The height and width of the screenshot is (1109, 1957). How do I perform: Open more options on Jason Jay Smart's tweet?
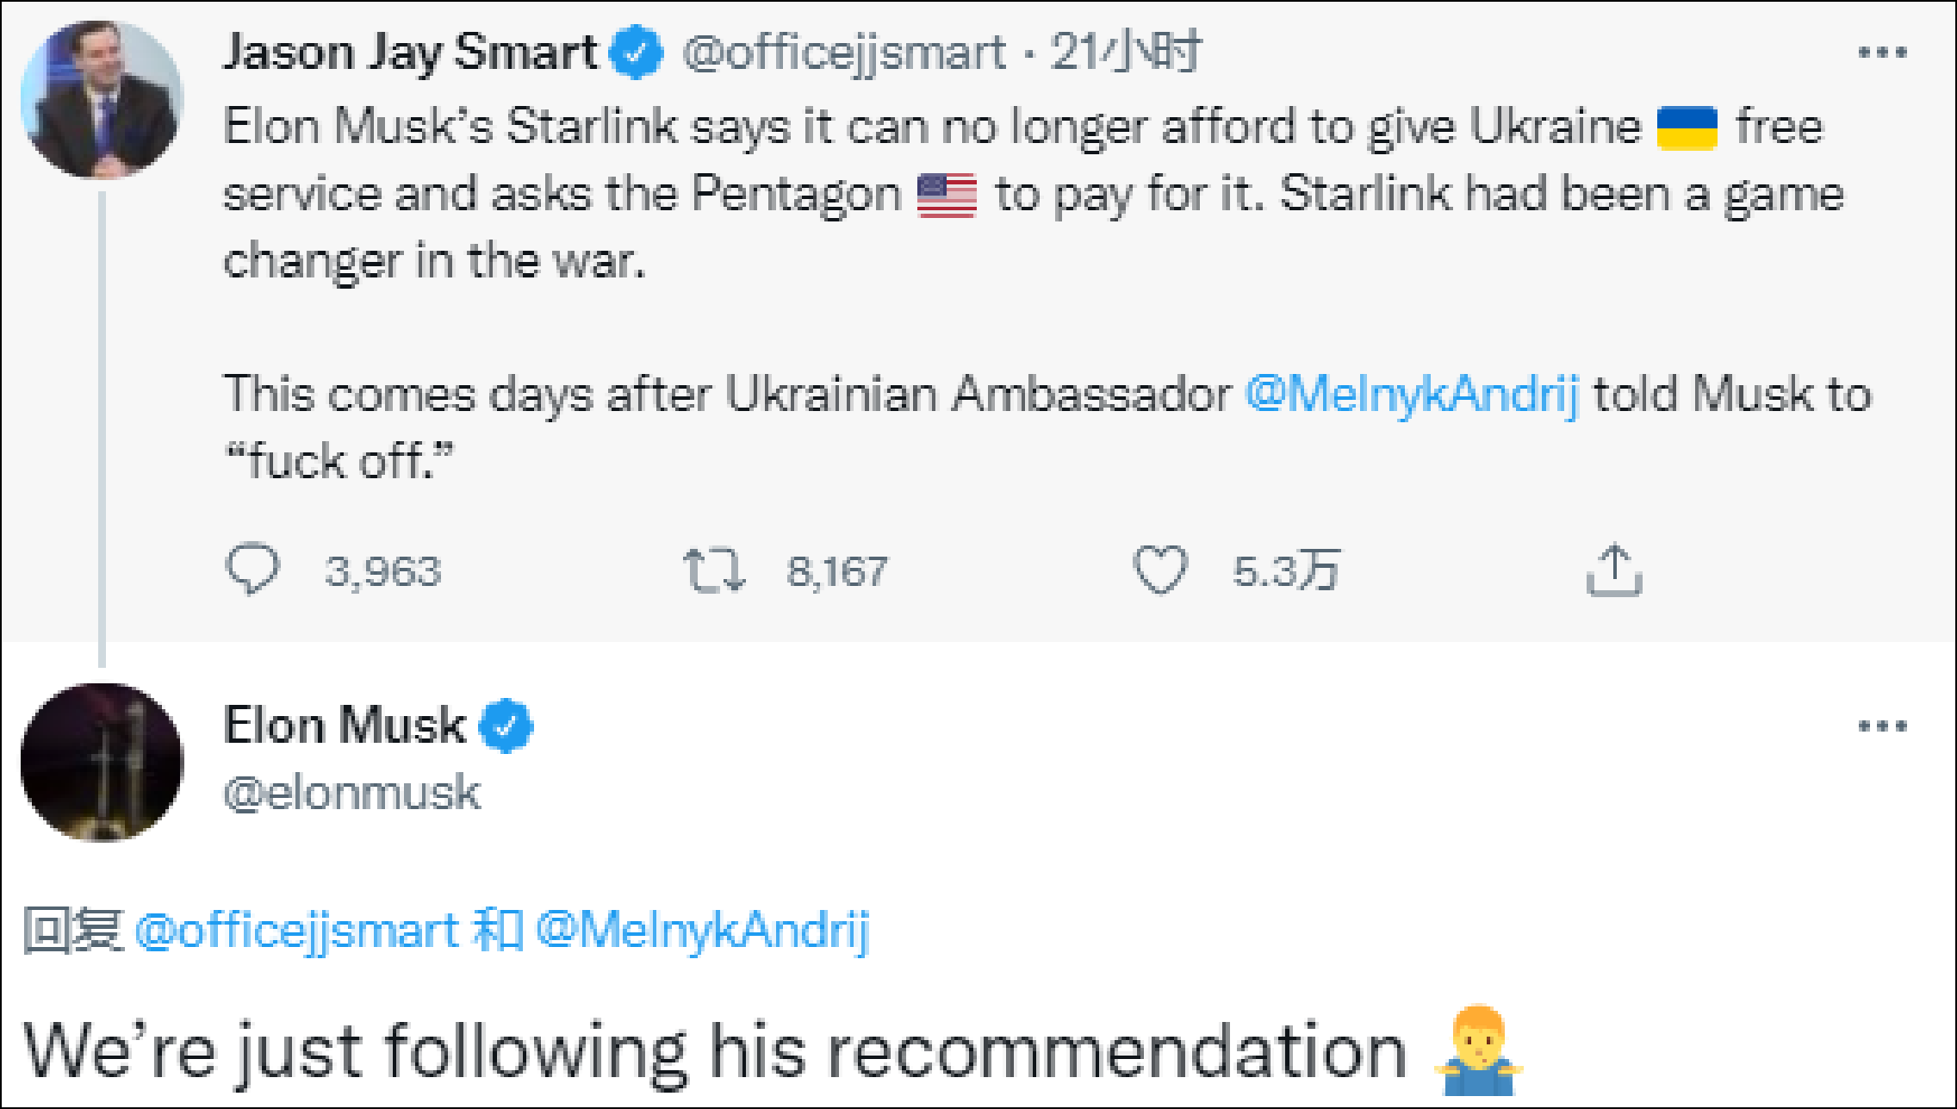pyautogui.click(x=1882, y=53)
